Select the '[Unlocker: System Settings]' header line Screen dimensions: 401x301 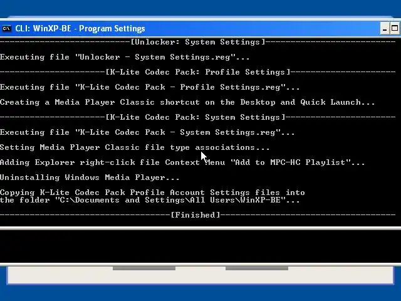[x=198, y=42]
